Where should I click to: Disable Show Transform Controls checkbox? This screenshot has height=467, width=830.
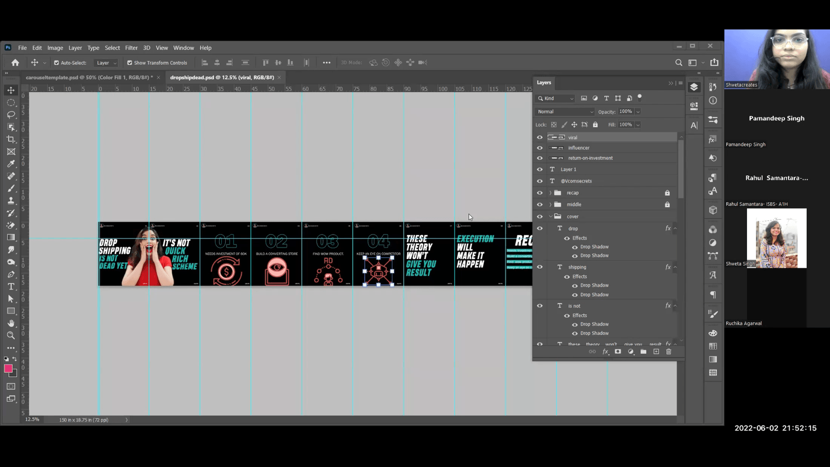point(129,63)
